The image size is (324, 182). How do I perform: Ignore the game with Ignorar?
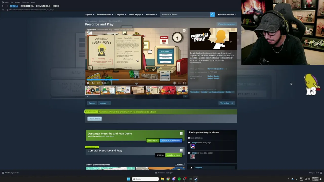pos(103,103)
